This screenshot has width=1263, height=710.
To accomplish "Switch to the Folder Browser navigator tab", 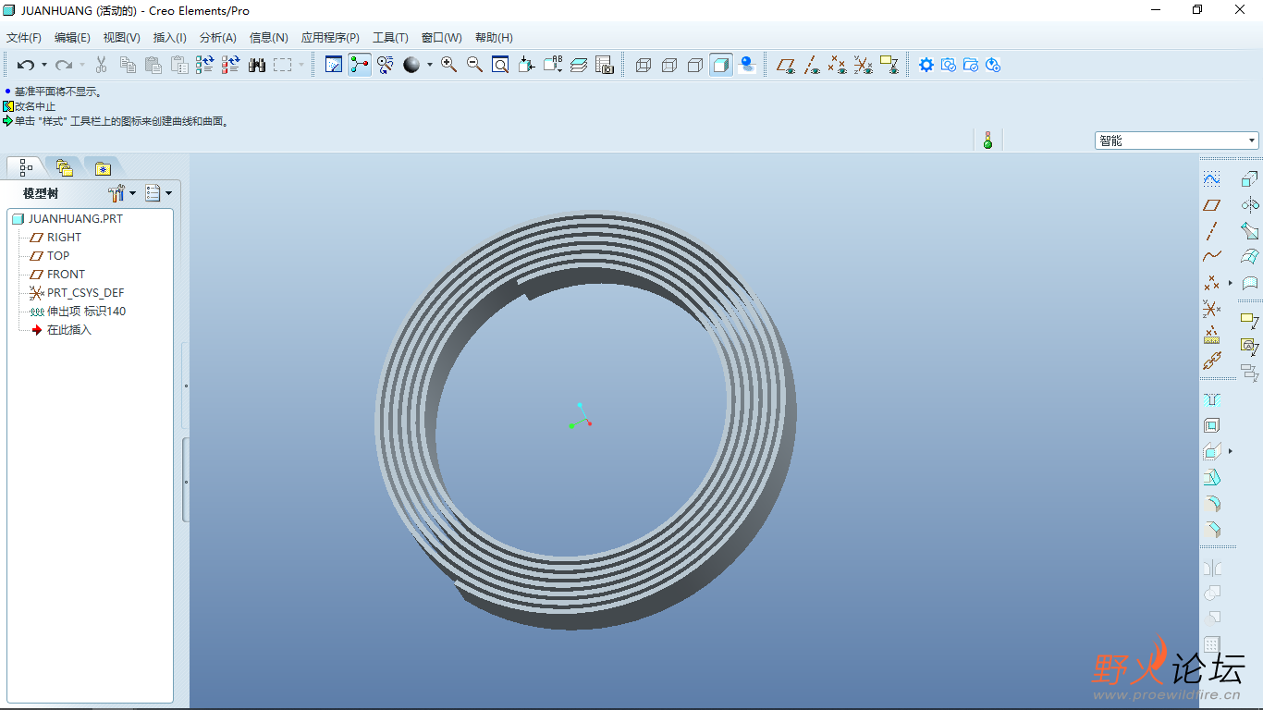I will [x=64, y=167].
